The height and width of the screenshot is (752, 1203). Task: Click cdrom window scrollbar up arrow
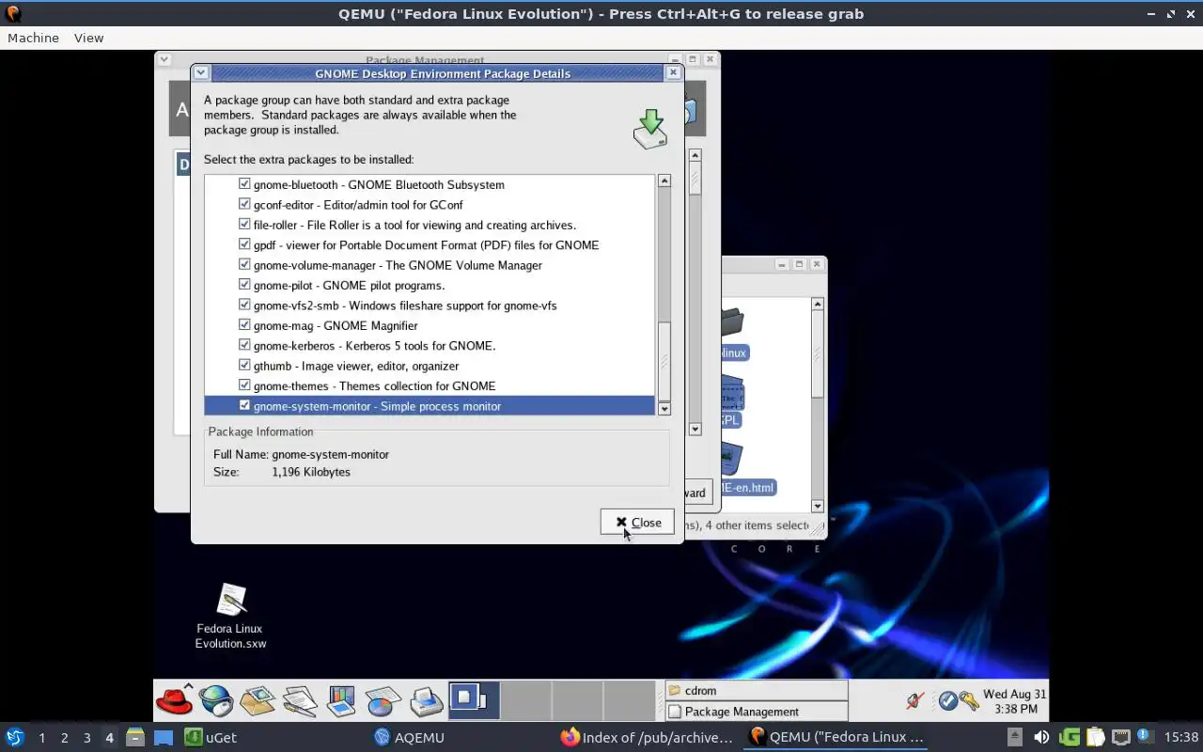tap(818, 304)
